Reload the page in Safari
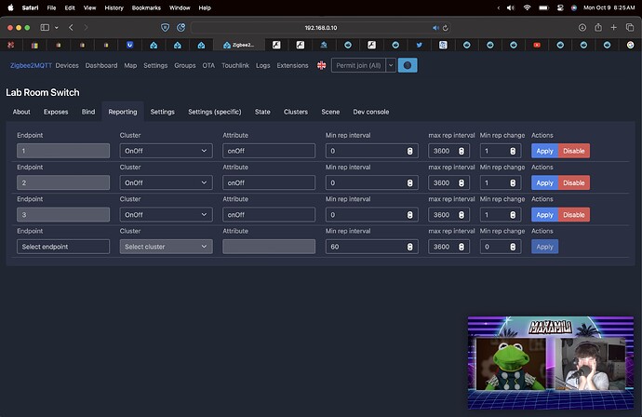Screen dimensions: 642x417 pos(446,28)
